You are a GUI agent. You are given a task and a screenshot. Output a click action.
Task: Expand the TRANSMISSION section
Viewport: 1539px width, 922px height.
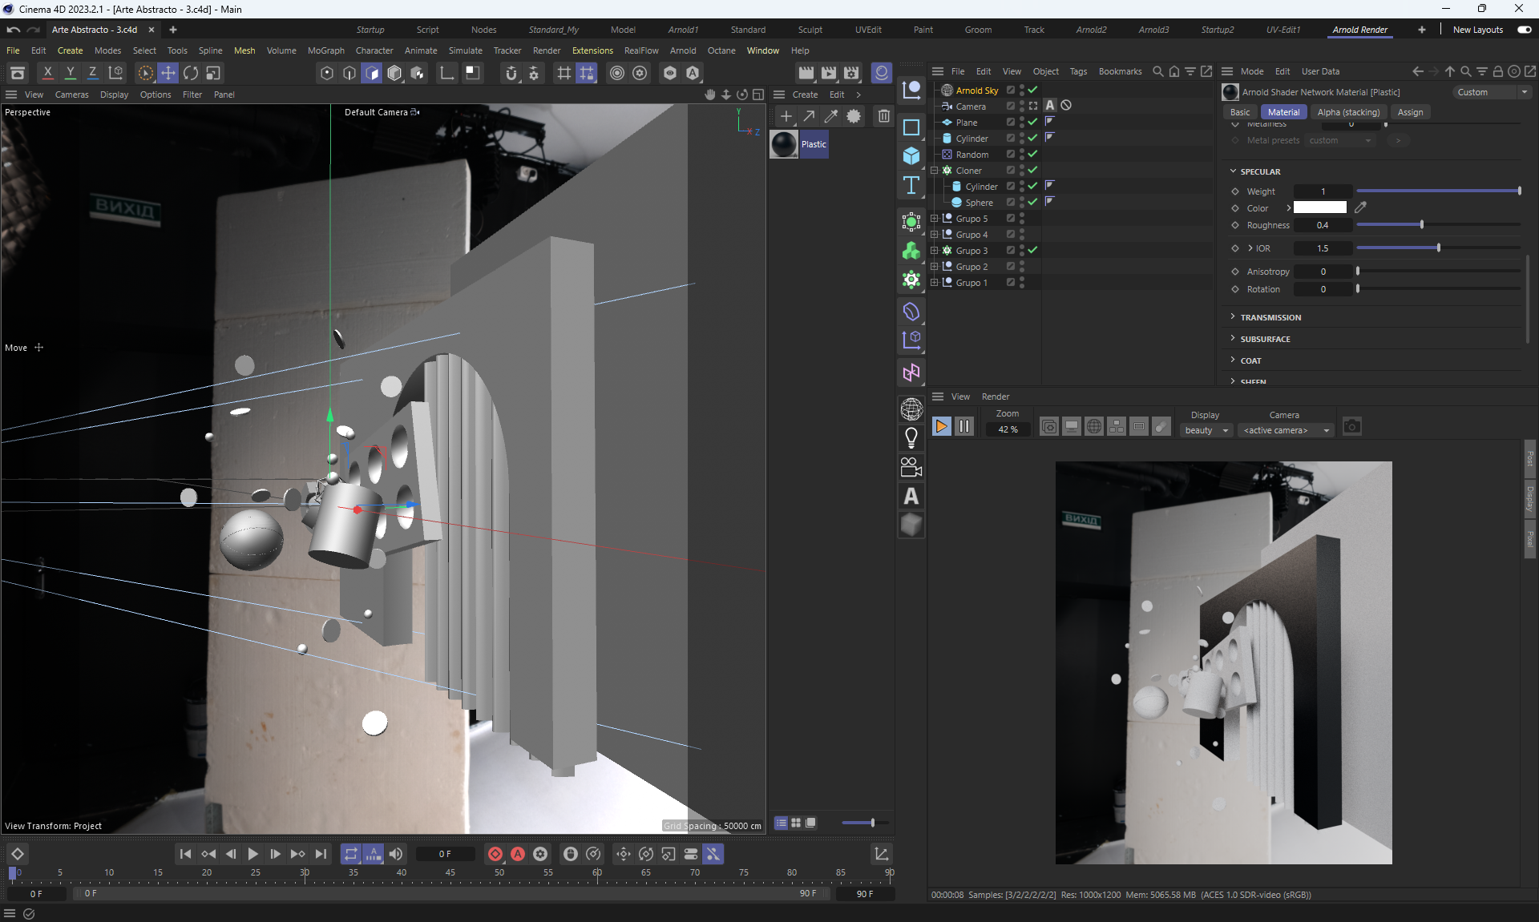pos(1270,317)
